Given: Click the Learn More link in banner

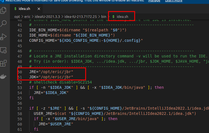Looking at the screenshot, I should (174, 1).
